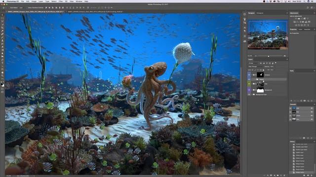Click Save selection as channel icon
Screen dimensions: 316x177
[304, 138]
